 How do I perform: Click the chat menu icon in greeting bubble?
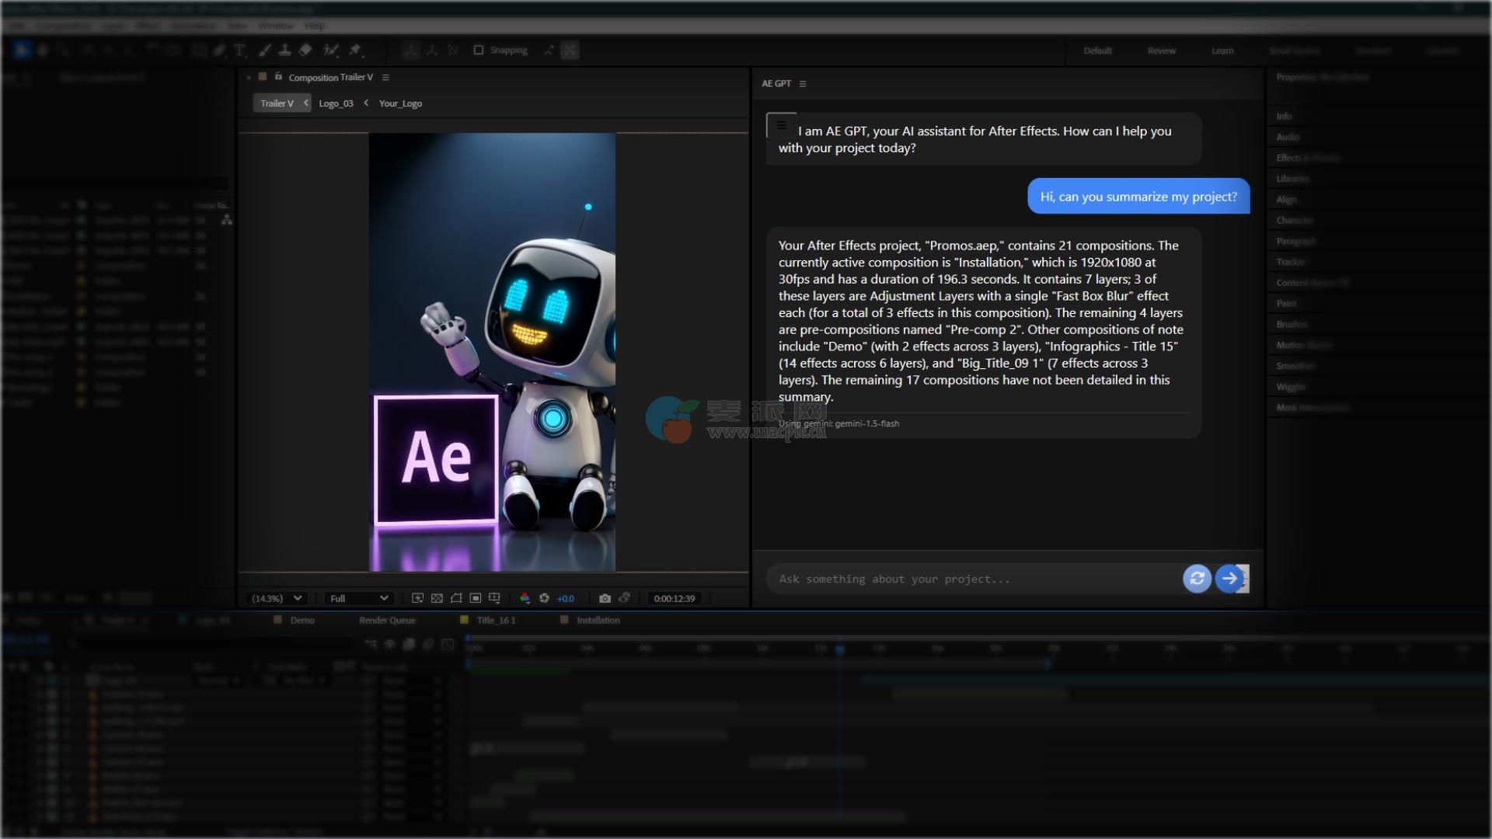tap(781, 124)
